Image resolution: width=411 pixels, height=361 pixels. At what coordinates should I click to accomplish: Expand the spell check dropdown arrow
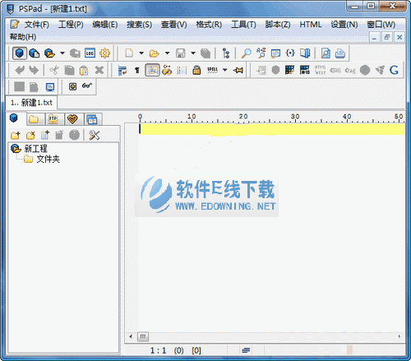(x=225, y=71)
